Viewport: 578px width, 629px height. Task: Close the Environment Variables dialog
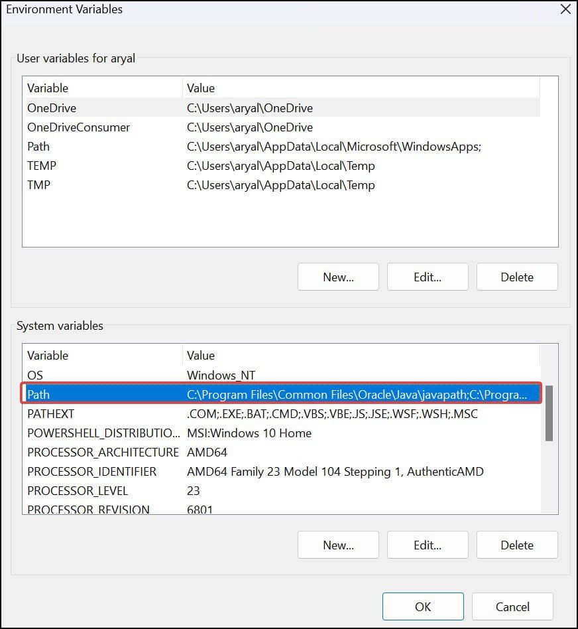[x=564, y=9]
